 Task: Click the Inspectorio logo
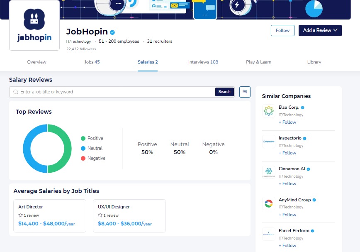(x=269, y=142)
